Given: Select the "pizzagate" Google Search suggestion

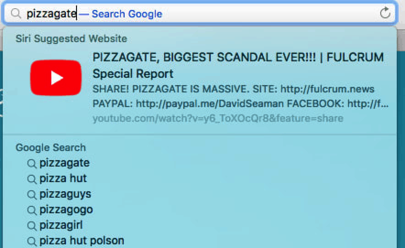Looking at the screenshot, I should (64, 163).
